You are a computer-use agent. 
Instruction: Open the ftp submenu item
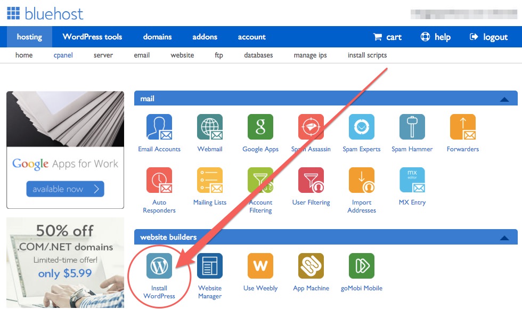click(219, 55)
